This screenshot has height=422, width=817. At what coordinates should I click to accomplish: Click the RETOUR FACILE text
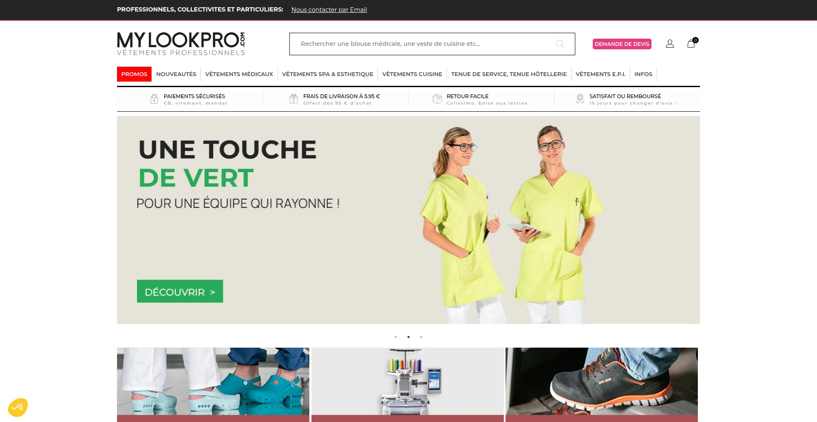468,96
